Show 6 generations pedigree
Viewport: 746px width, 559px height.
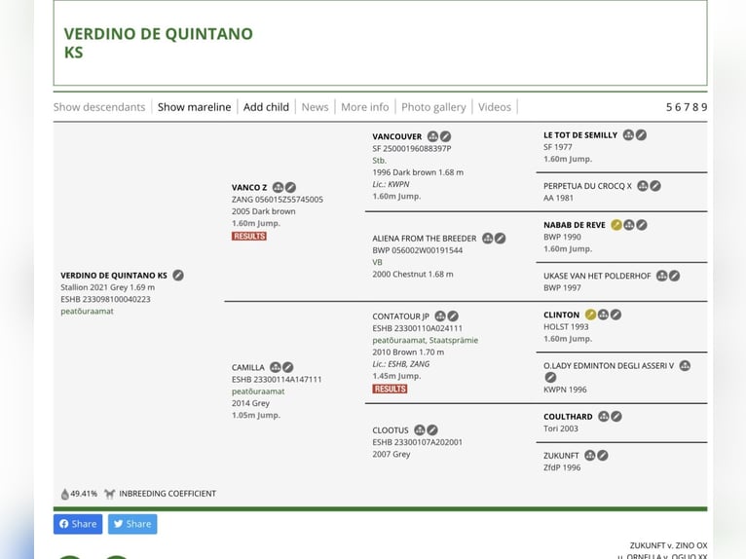coord(678,107)
